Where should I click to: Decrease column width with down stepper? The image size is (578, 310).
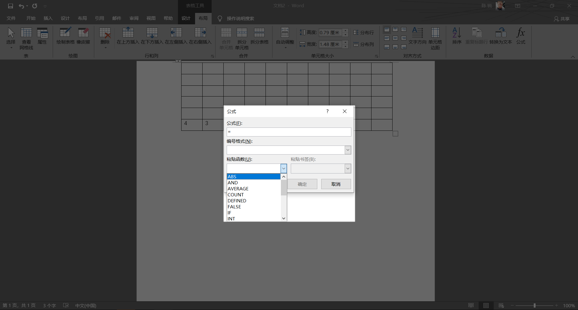click(346, 46)
